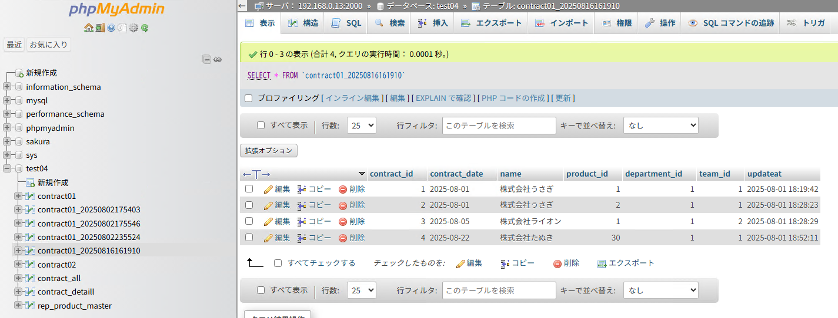838x318 pixels.
Task: Click red delete icon for contract_id 3 row
Action: [x=343, y=222]
